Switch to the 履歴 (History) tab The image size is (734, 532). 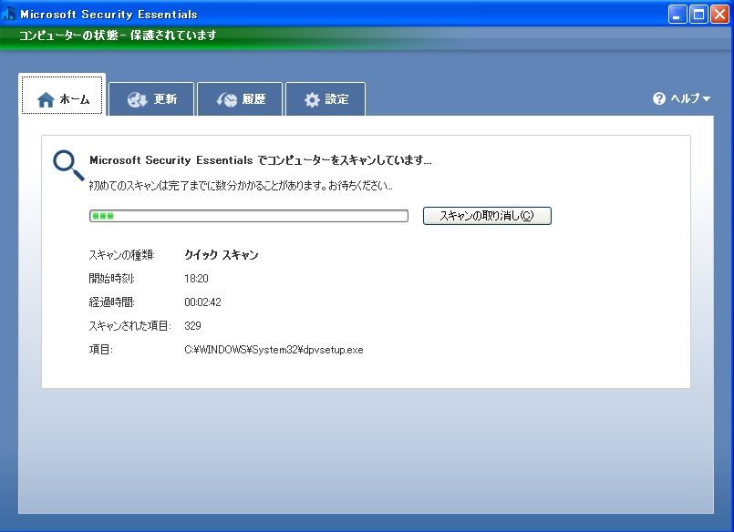pos(240,98)
